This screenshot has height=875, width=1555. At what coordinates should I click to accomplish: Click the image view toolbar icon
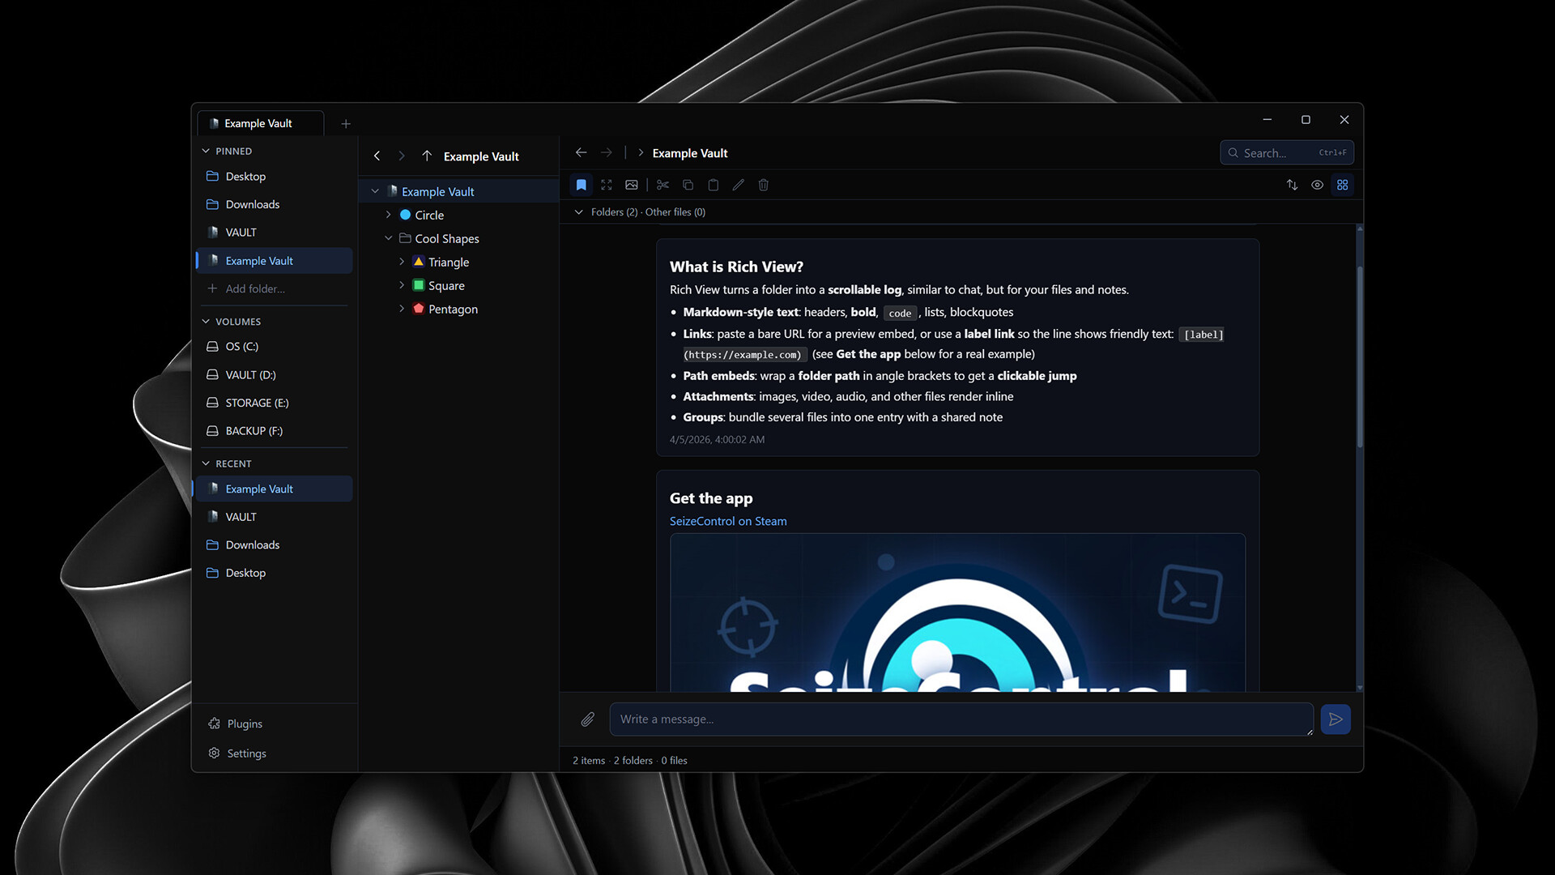click(x=632, y=185)
